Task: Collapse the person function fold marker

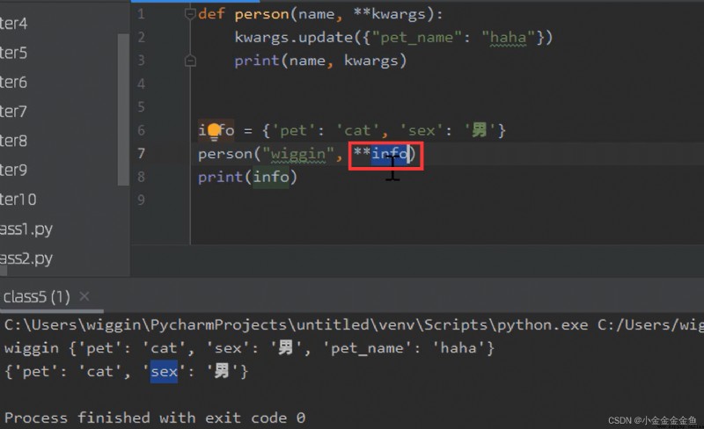Action: pyautogui.click(x=190, y=14)
